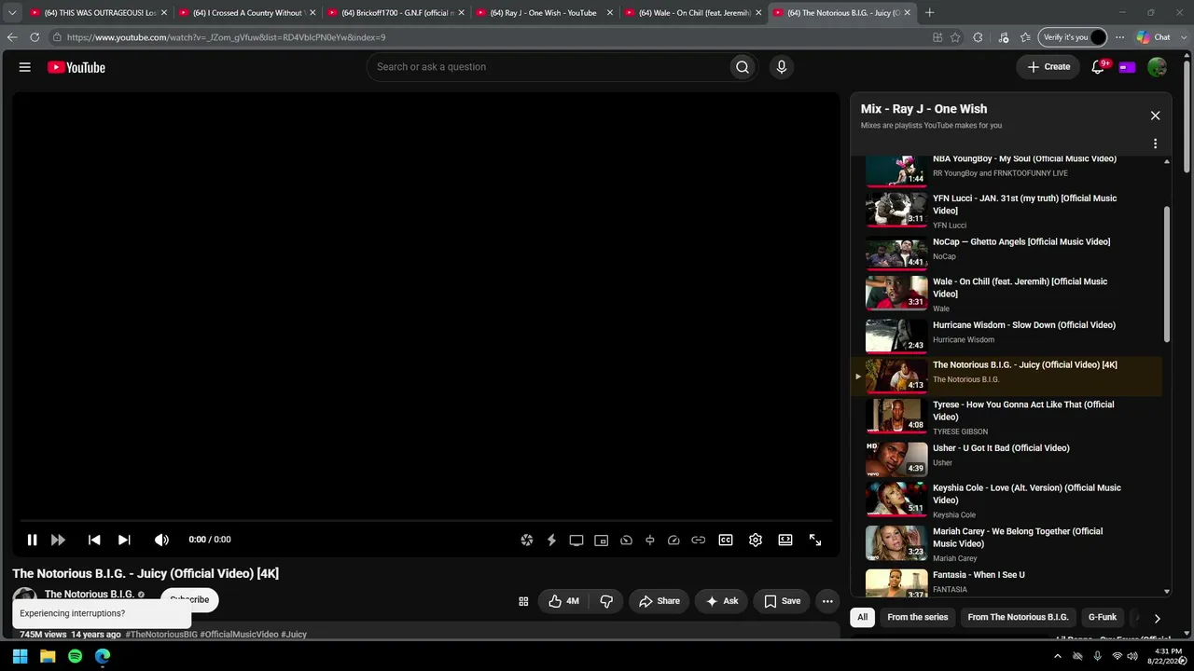
Task: Open more actions ellipsis below video
Action: click(x=827, y=601)
